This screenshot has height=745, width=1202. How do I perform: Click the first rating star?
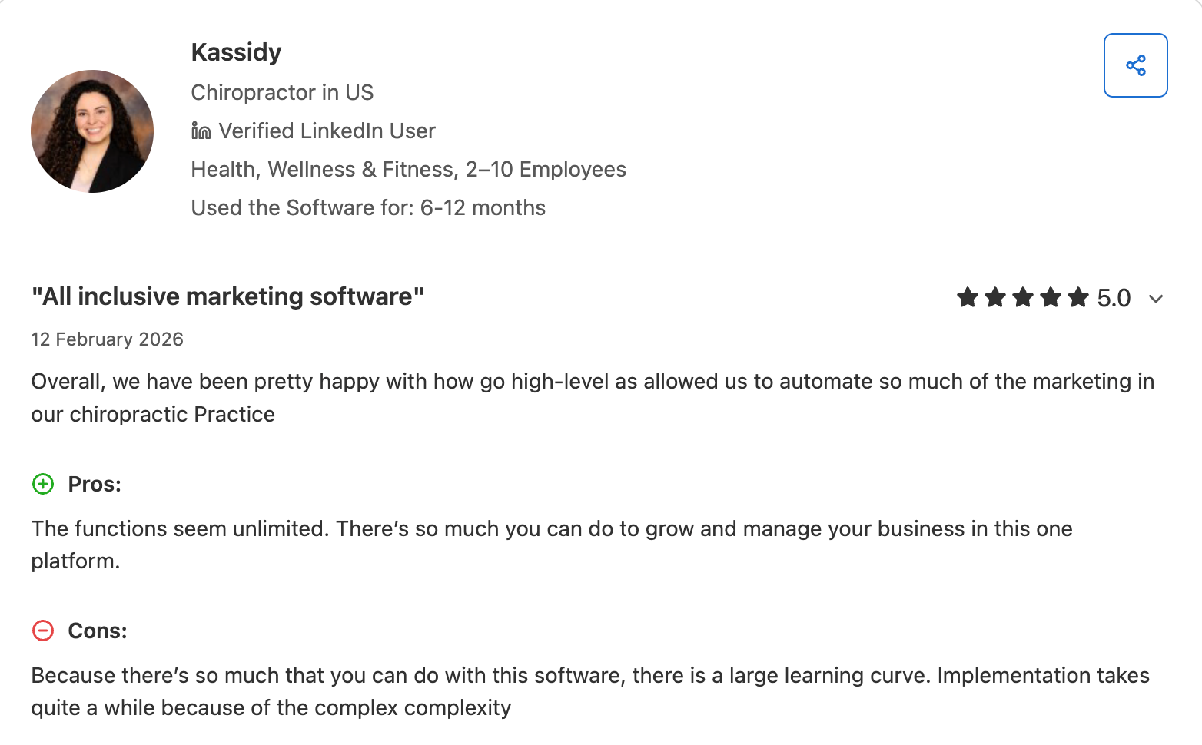968,297
